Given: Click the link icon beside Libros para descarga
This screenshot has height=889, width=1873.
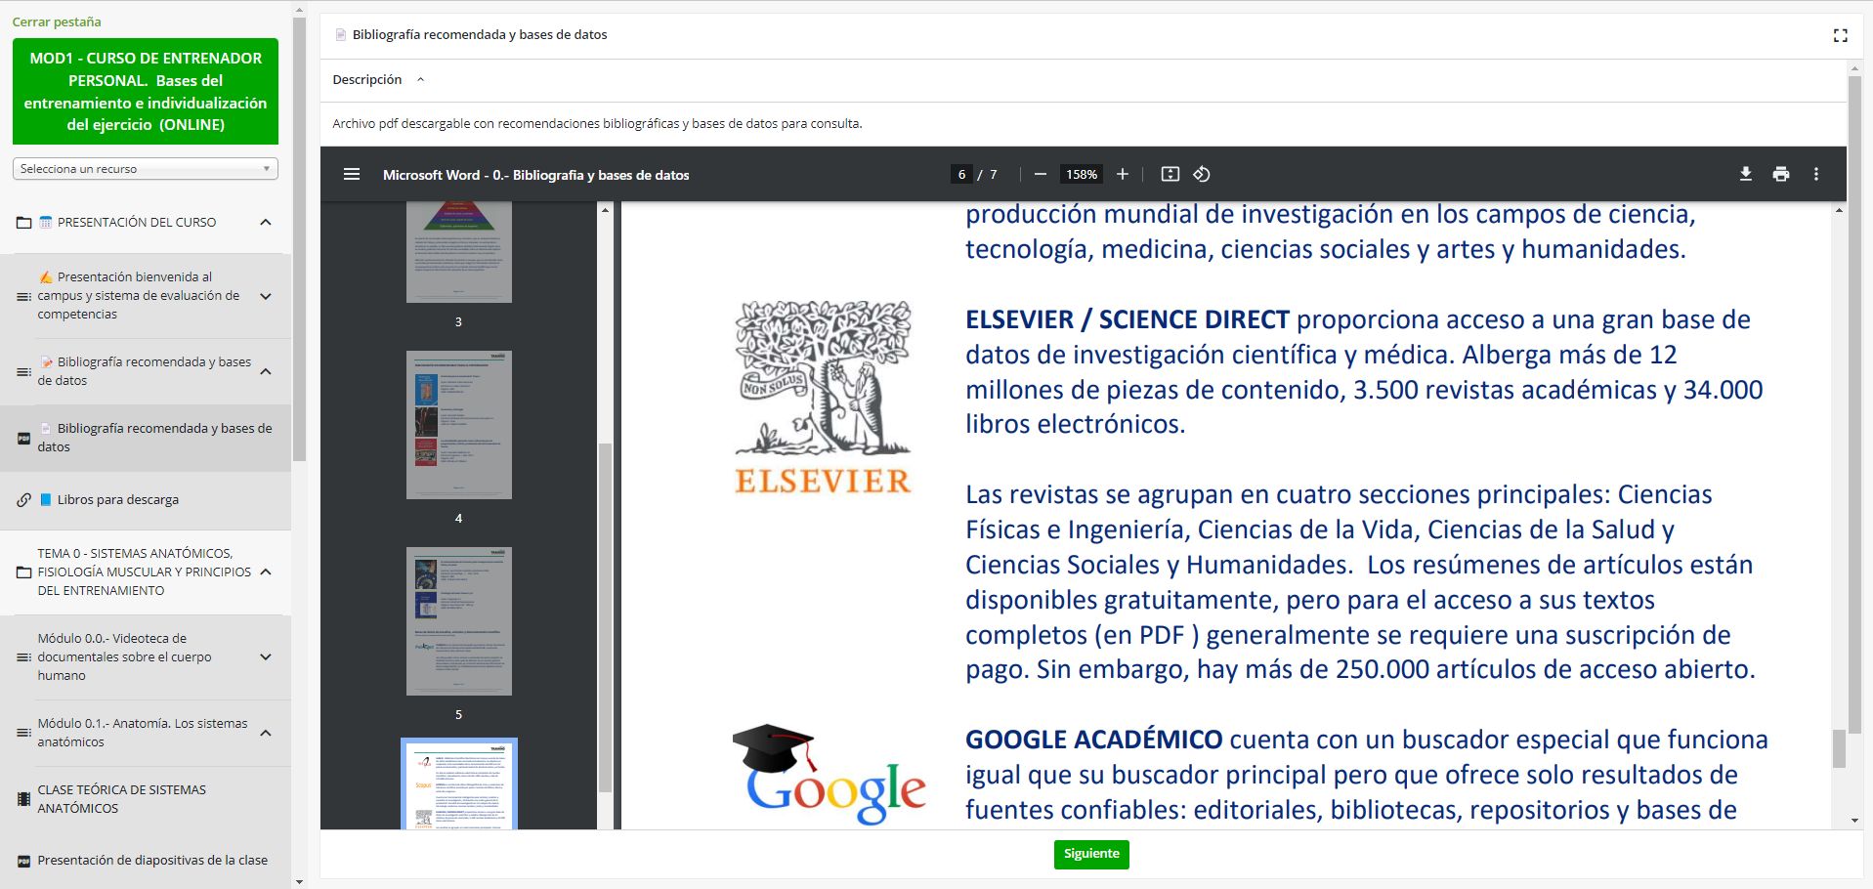Looking at the screenshot, I should pyautogui.click(x=24, y=500).
